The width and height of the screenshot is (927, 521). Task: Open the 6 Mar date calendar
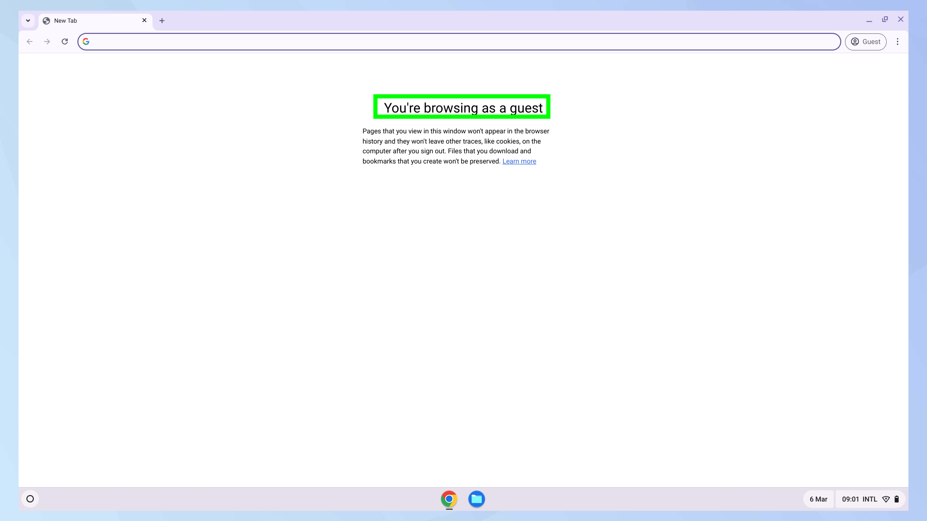point(818,499)
